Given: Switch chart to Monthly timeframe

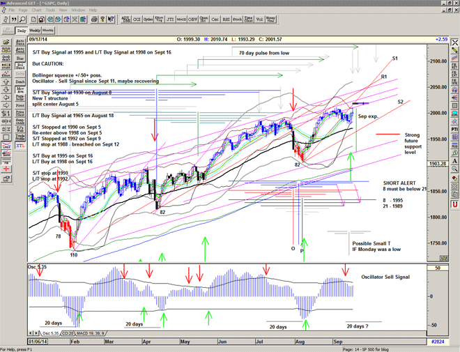Looking at the screenshot, I should pyautogui.click(x=48, y=31).
